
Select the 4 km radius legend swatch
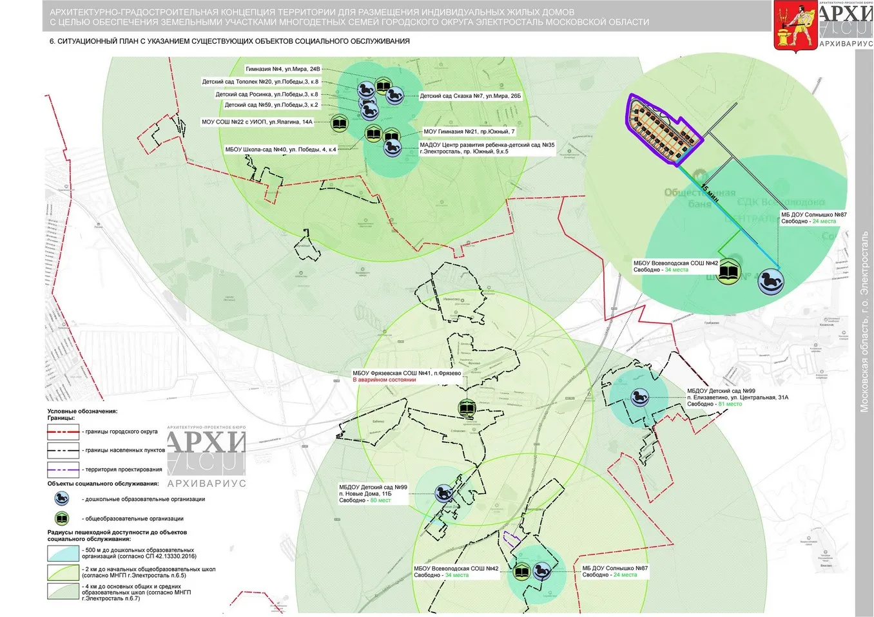click(63, 591)
